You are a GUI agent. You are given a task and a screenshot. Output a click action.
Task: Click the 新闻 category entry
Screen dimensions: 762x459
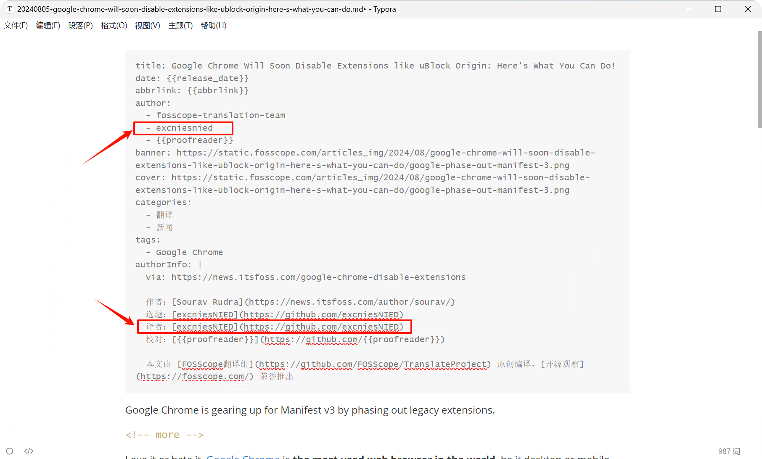click(x=159, y=227)
